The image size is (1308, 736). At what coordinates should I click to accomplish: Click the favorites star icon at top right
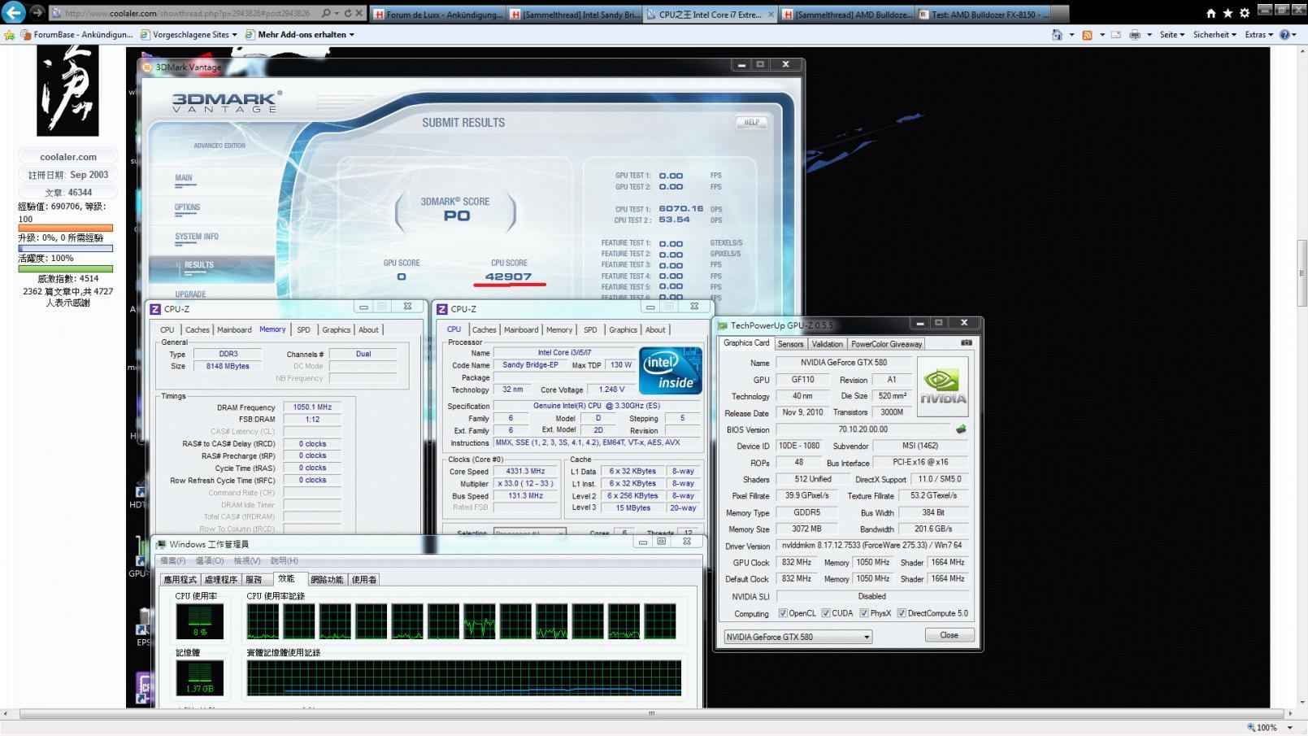coord(1228,13)
